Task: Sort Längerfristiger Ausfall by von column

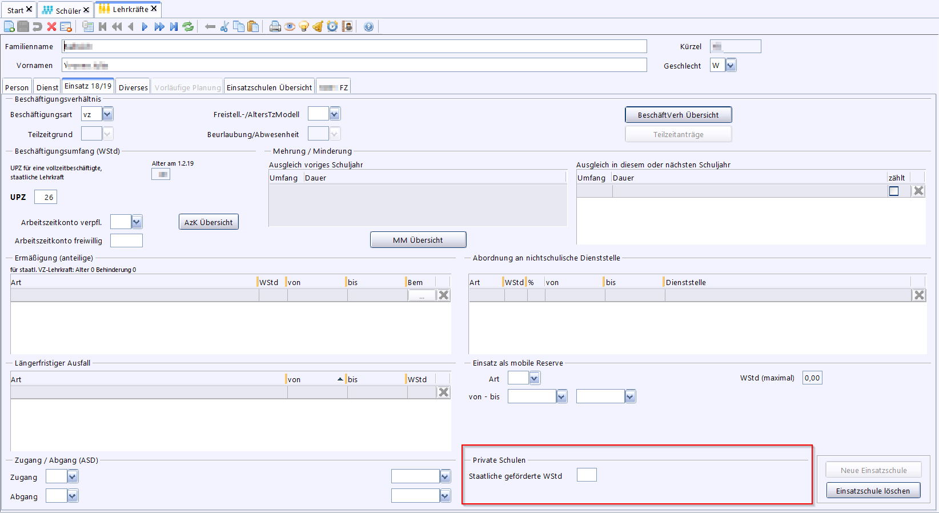Action: pos(316,379)
